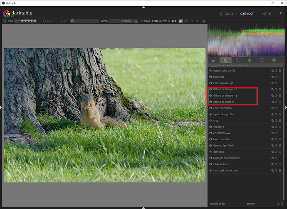Open presets menu for color calibration

(280, 108)
